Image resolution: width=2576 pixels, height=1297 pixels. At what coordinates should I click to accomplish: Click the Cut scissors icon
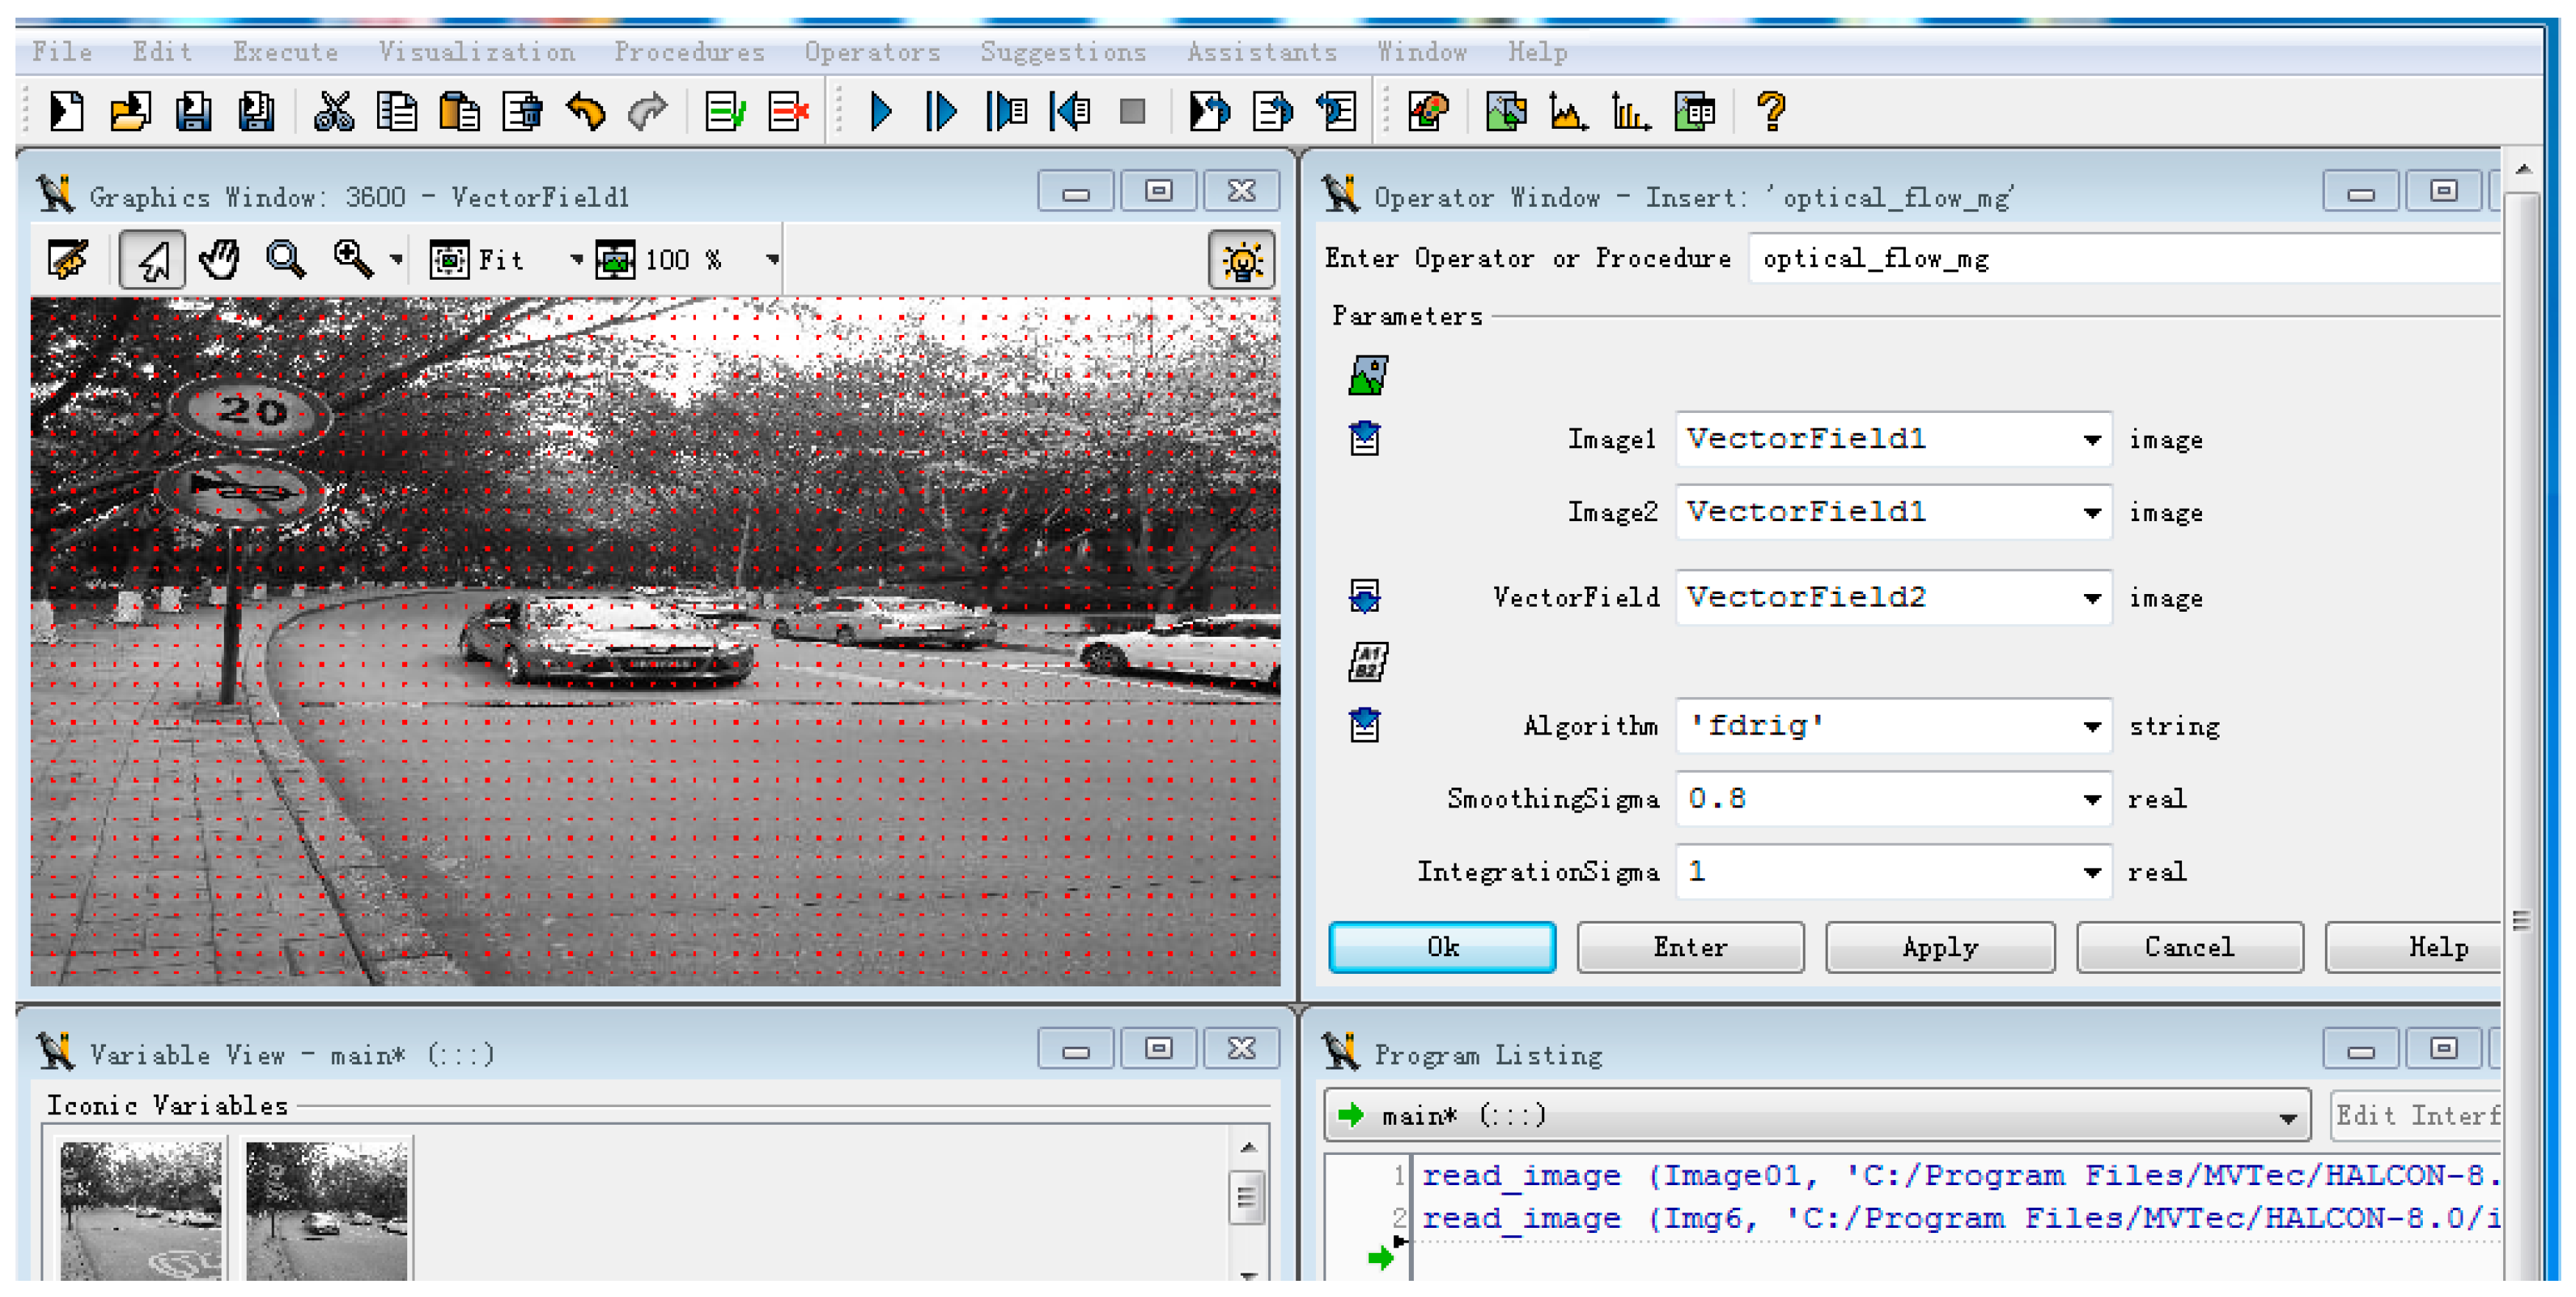(333, 111)
